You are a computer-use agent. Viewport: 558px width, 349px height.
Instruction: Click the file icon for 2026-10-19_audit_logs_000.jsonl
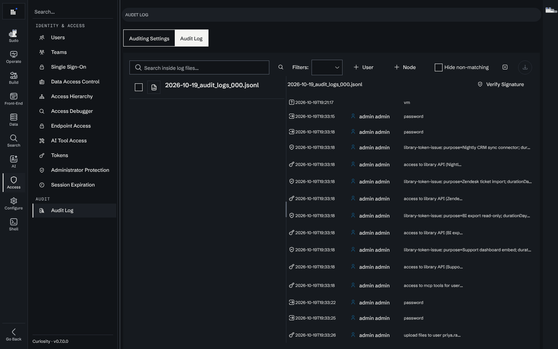click(154, 87)
